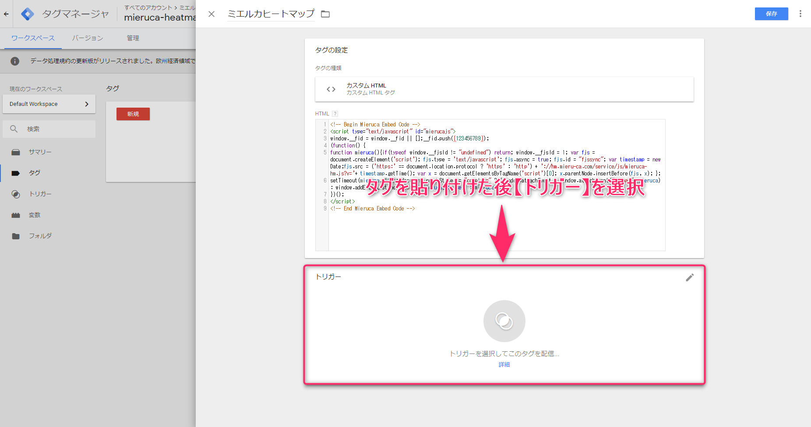
Task: Click inside the HTML code editor
Action: click(x=490, y=185)
